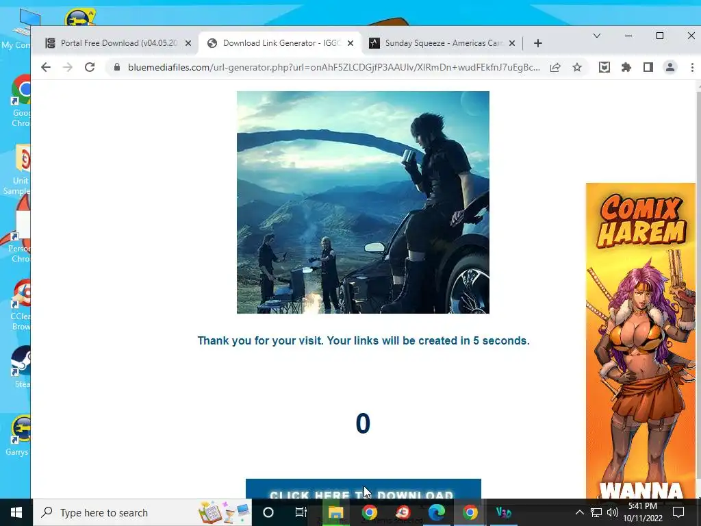
Task: Click the Click Here To Download button
Action: (x=363, y=489)
